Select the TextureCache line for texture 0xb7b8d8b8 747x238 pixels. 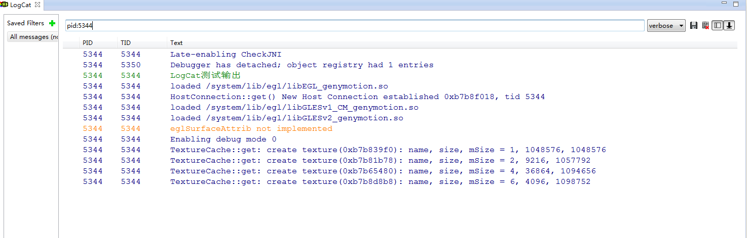point(400,182)
